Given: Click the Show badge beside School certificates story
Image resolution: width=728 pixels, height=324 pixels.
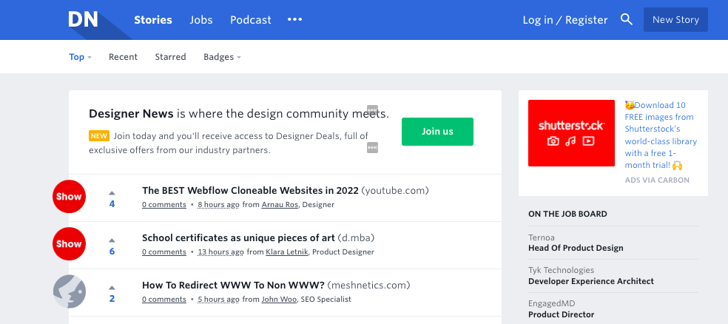Looking at the screenshot, I should coord(70,243).
